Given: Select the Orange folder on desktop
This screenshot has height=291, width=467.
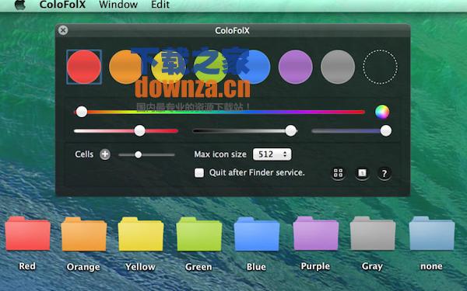Looking at the screenshot, I should [x=84, y=234].
